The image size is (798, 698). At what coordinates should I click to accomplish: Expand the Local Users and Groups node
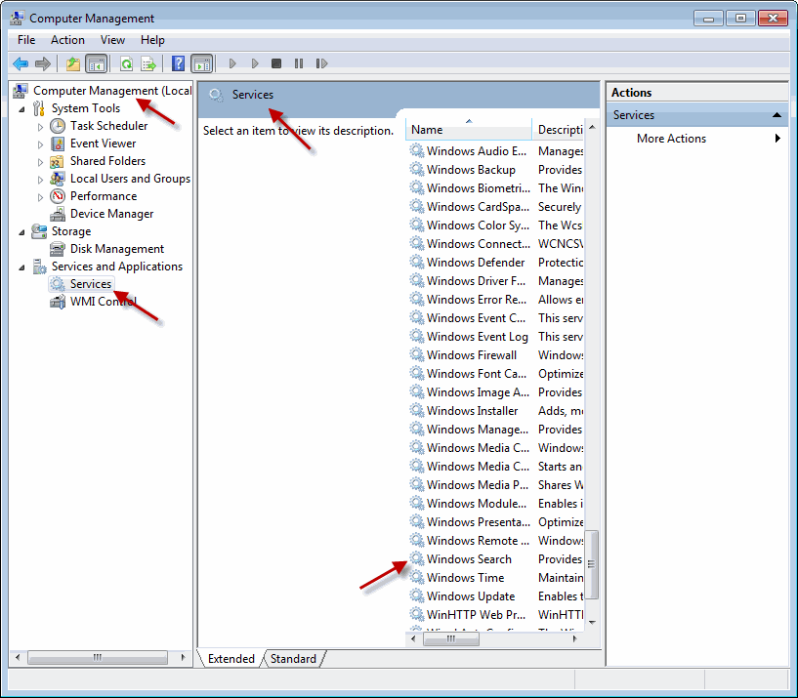(40, 179)
